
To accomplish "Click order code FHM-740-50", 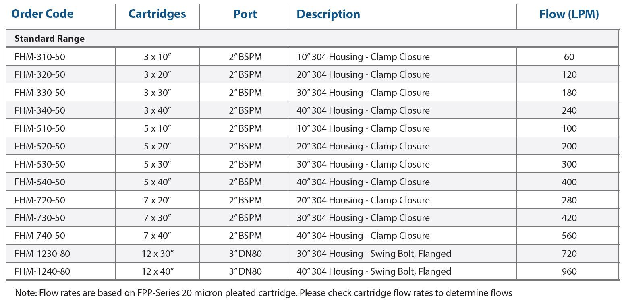I will [x=39, y=236].
